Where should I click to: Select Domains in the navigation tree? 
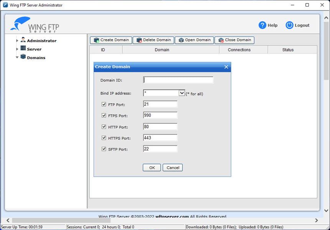[36, 58]
